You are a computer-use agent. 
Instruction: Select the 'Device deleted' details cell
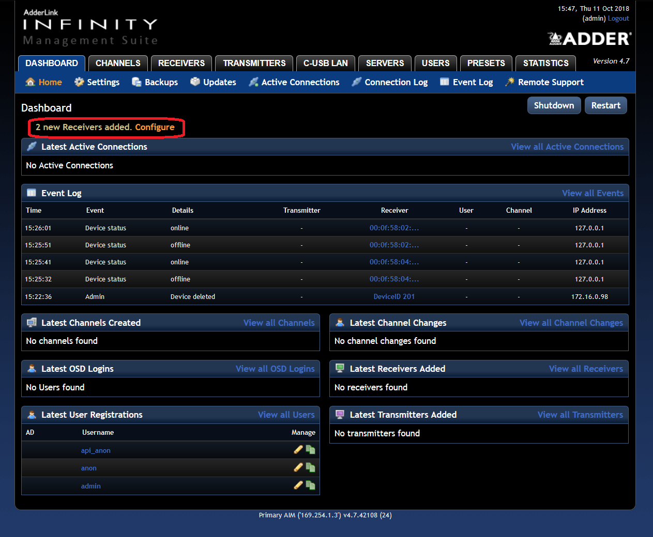[193, 296]
